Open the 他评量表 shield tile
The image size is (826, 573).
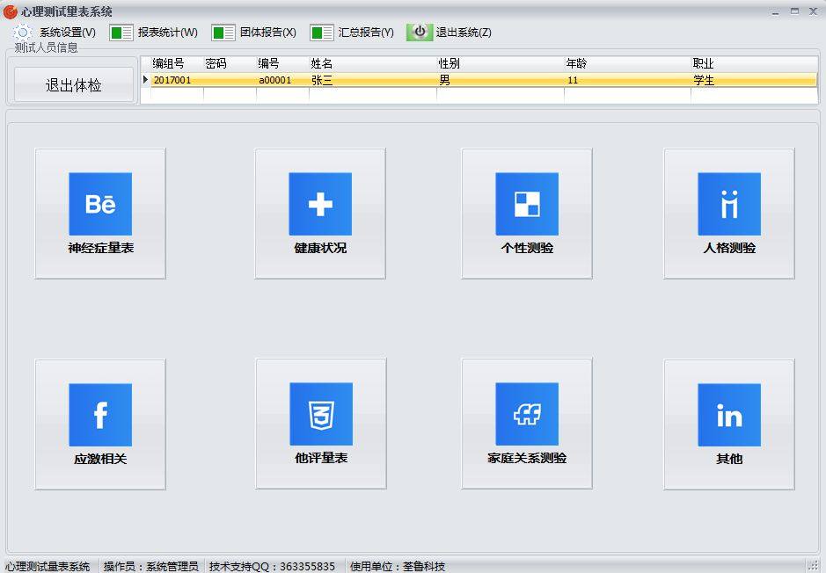321,424
